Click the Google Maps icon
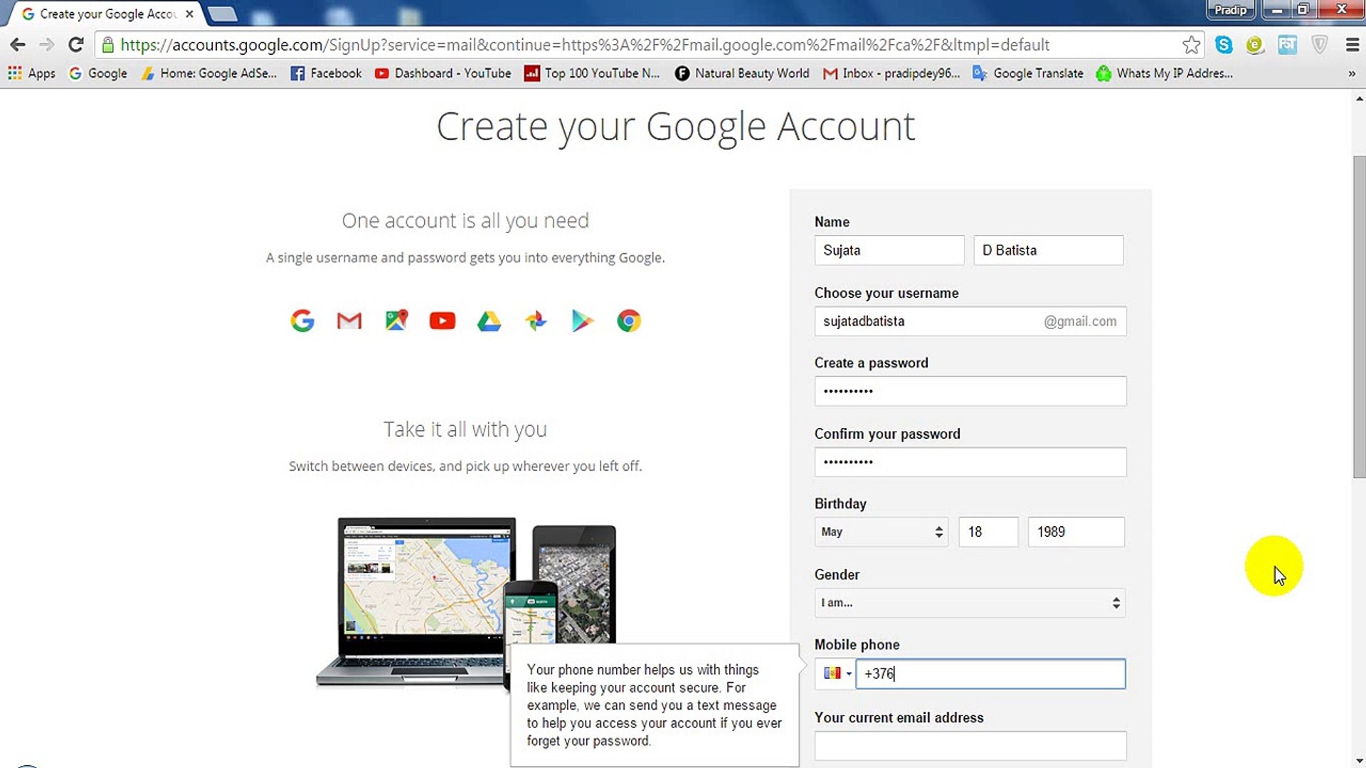 (396, 320)
